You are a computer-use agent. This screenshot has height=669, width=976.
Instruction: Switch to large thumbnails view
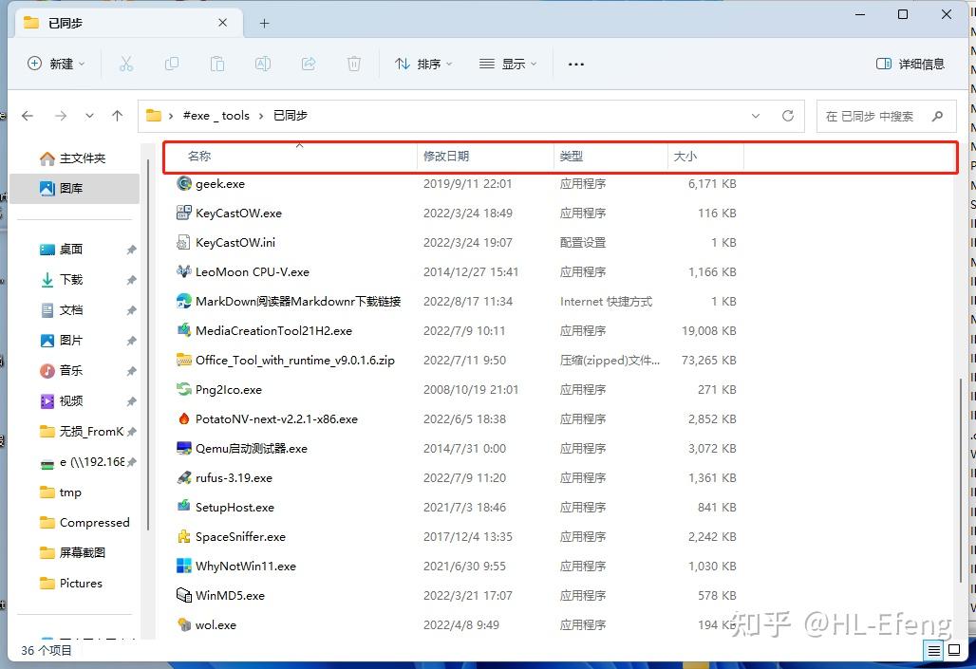click(953, 651)
